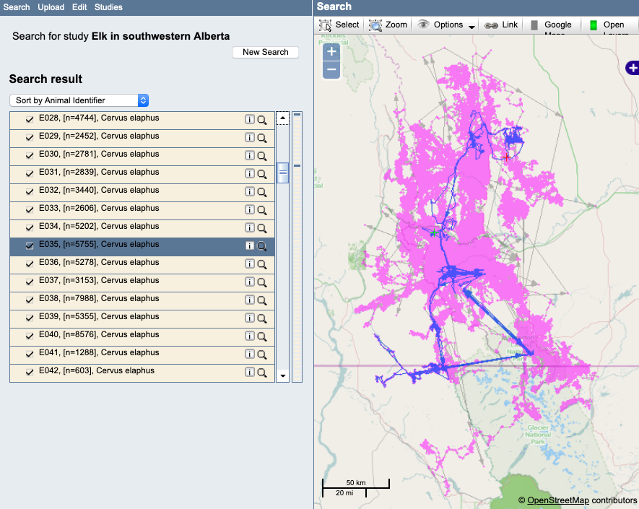639x509 pixels.
Task: Click the New Search button
Action: pos(265,52)
